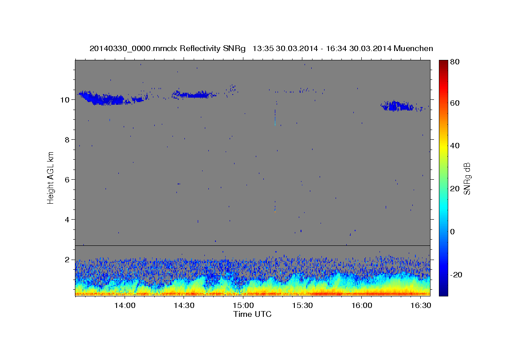This screenshot has width=532, height=355.
Task: Click the 14:00 time tick label
Action: click(x=125, y=306)
